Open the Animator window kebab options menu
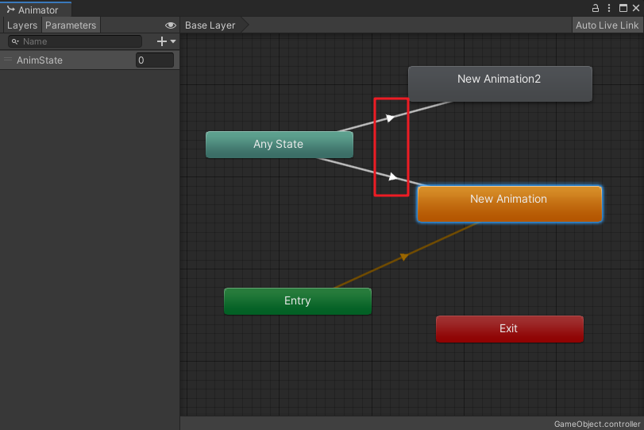This screenshot has height=430, width=644. click(610, 9)
